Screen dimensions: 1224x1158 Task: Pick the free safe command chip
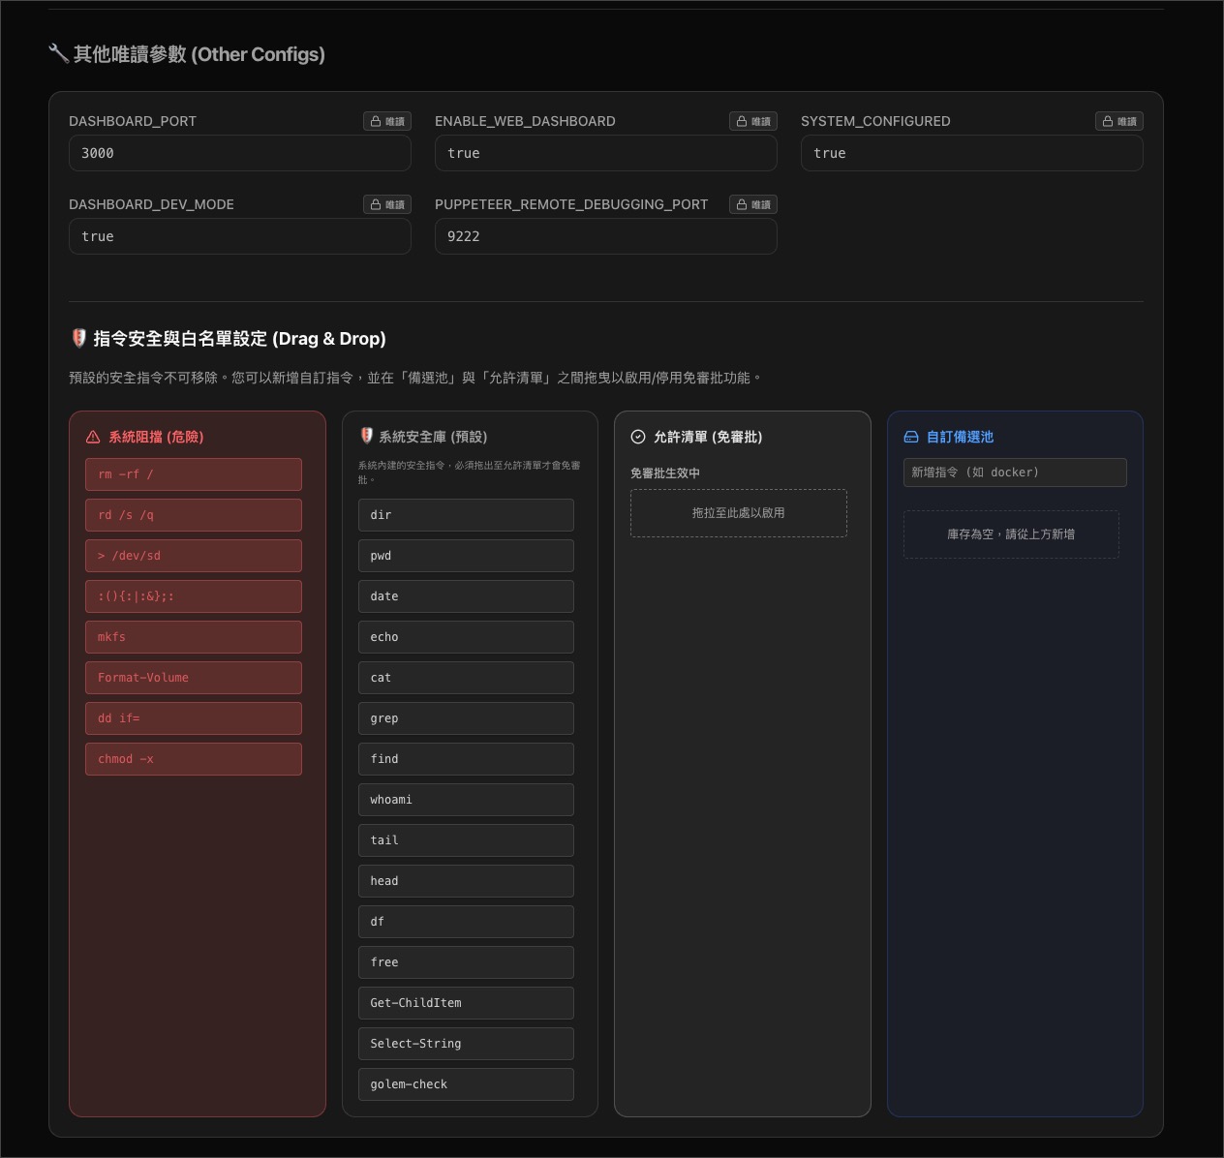click(466, 962)
